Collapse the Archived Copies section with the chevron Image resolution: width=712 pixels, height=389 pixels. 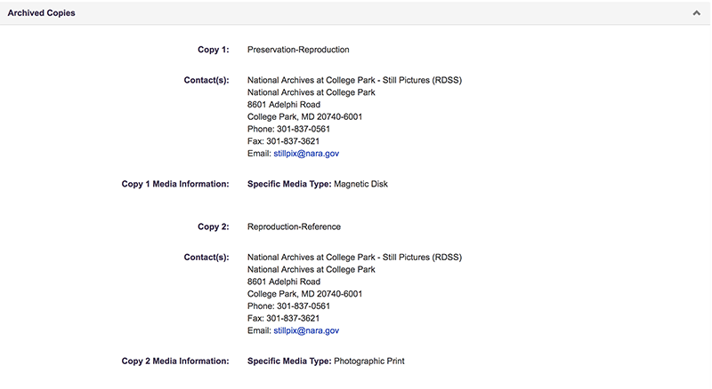click(x=696, y=13)
